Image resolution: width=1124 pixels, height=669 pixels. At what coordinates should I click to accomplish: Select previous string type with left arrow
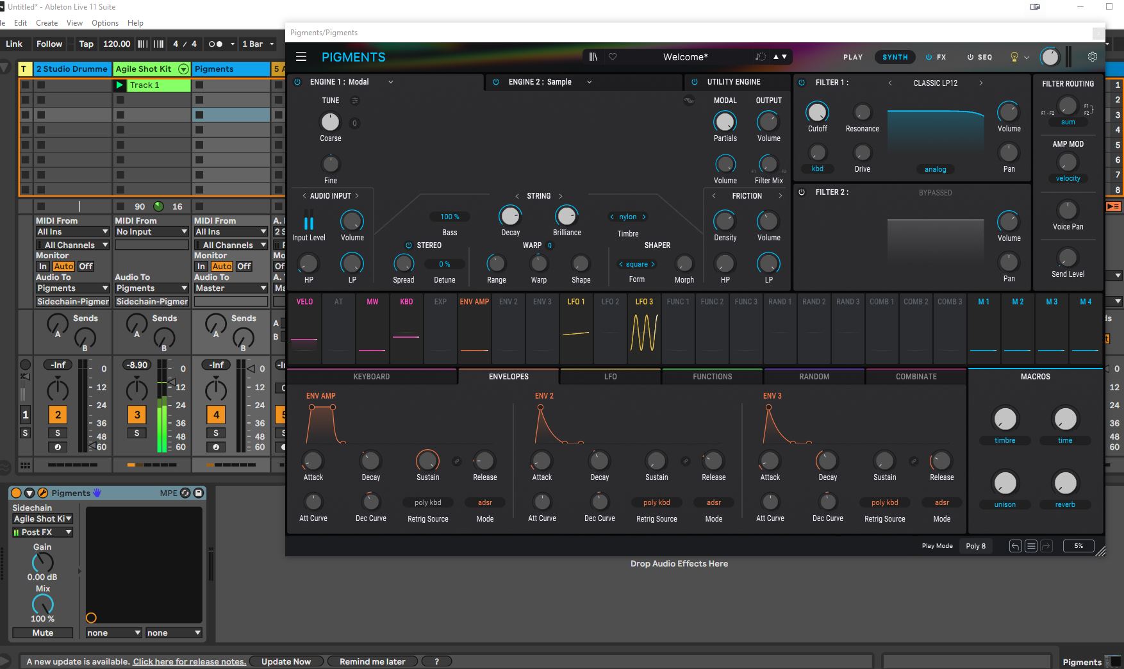click(x=517, y=196)
